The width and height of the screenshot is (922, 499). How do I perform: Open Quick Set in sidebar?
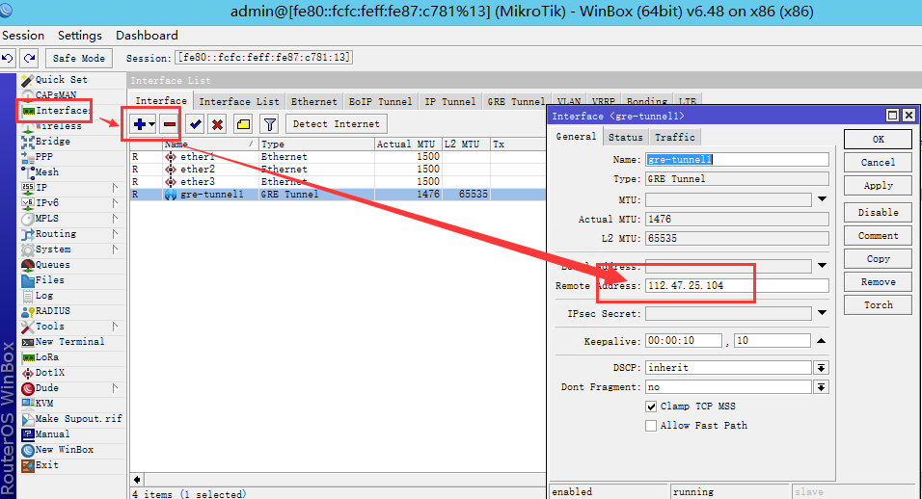coord(61,79)
